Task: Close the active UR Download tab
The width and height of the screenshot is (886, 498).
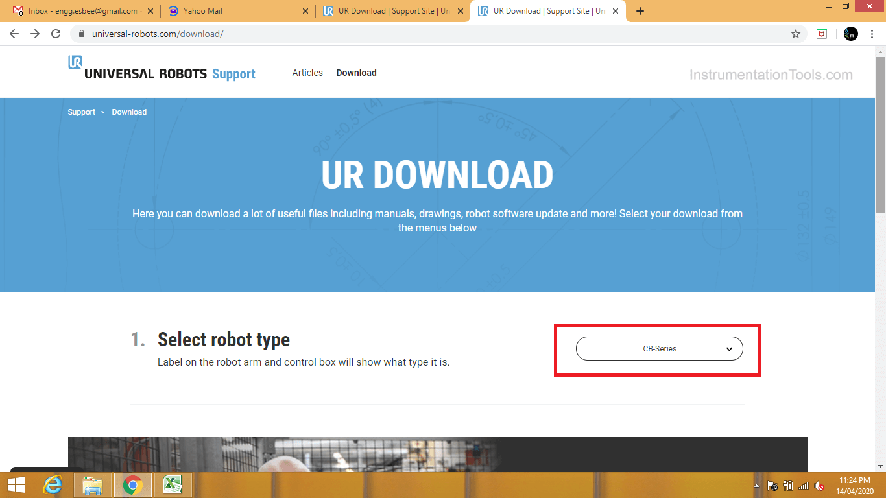Action: point(616,11)
